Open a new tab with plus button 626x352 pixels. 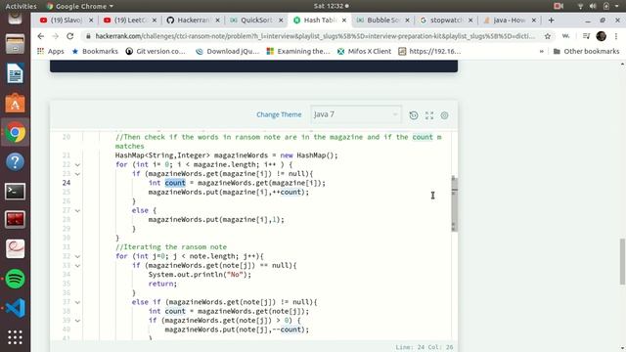[552, 20]
